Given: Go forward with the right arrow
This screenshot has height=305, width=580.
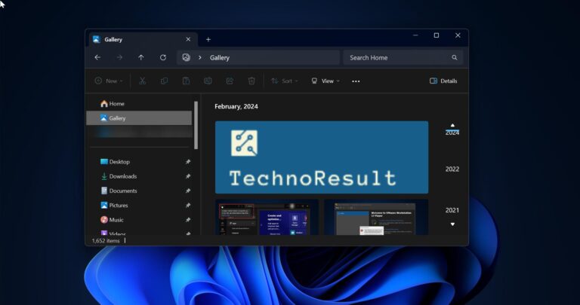Looking at the screenshot, I should [119, 57].
